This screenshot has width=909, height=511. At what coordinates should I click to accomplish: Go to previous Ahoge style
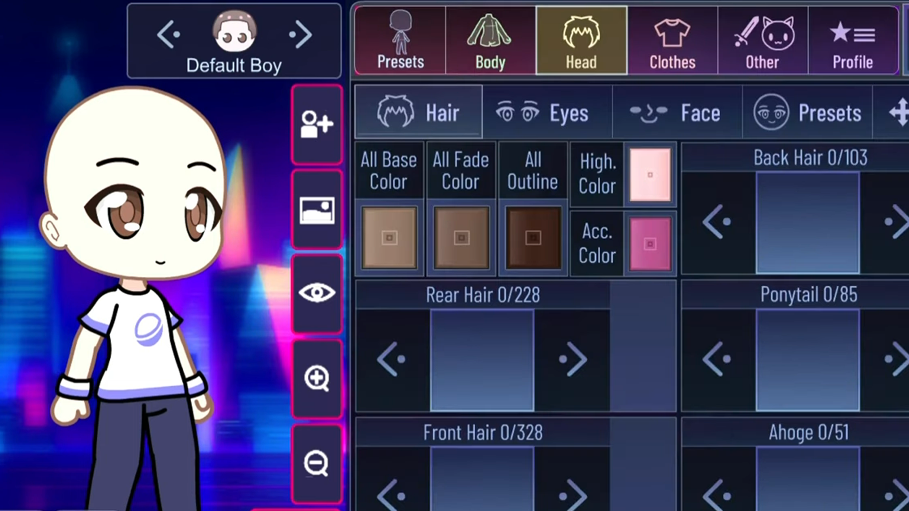click(717, 495)
